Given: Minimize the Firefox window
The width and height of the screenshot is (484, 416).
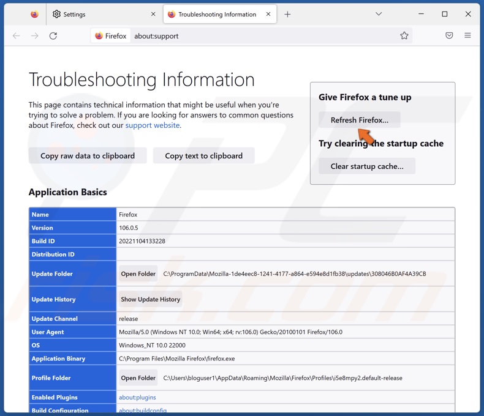Looking at the screenshot, I should (x=421, y=14).
